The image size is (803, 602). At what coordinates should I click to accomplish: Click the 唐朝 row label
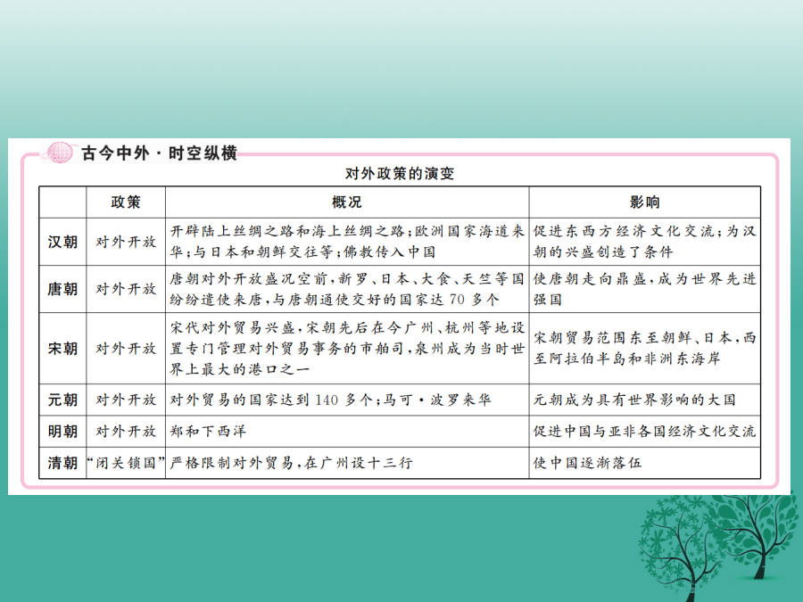[x=62, y=289]
